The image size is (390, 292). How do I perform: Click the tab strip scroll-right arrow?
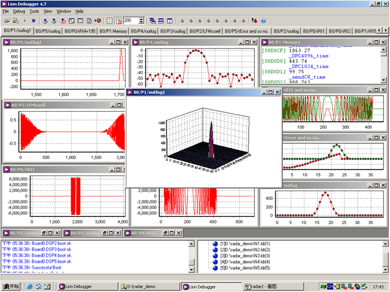(386, 30)
